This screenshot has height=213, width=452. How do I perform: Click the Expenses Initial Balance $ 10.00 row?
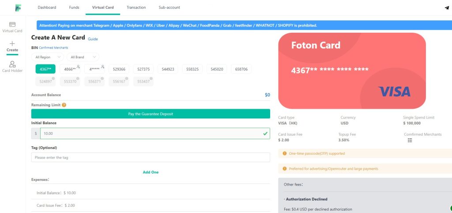(151, 193)
